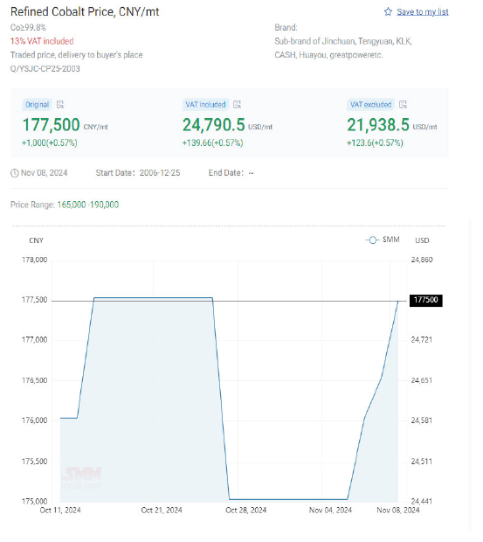Click the Price Range 165,000 -190,000 value
The width and height of the screenshot is (483, 542).
pos(88,205)
